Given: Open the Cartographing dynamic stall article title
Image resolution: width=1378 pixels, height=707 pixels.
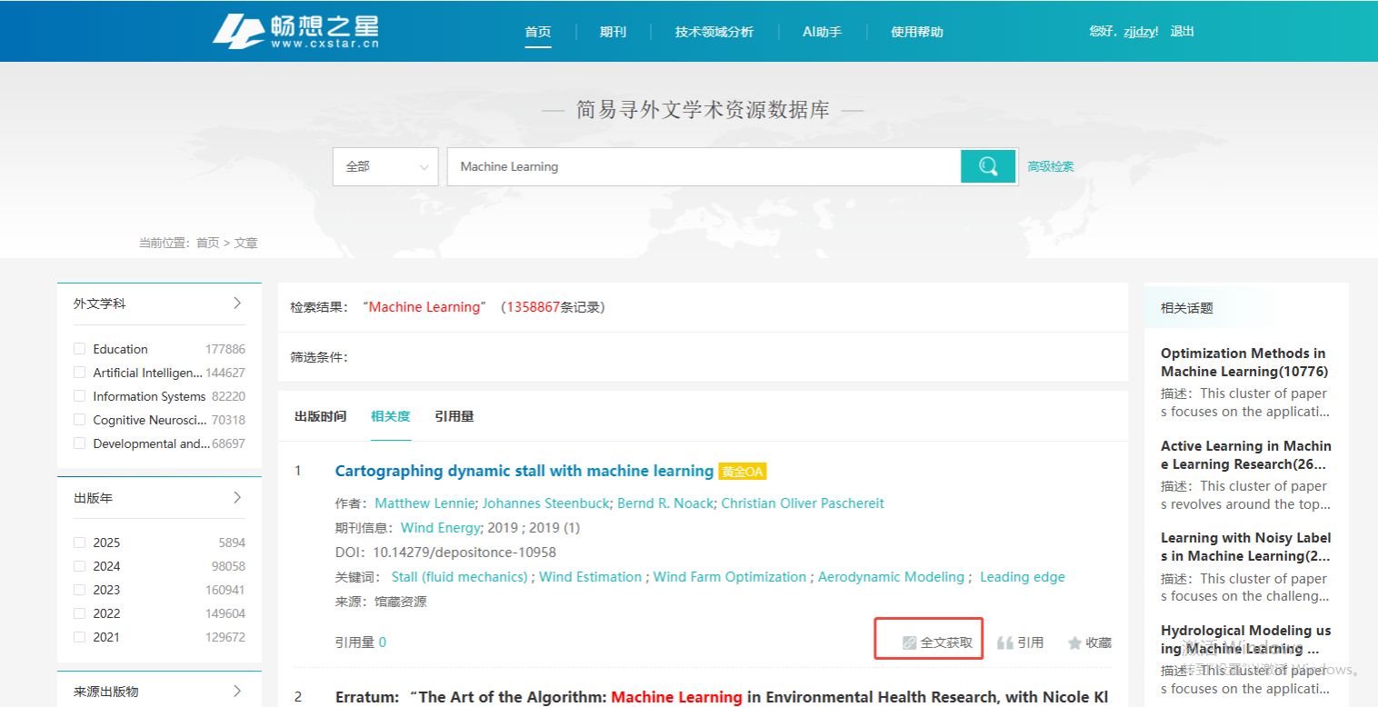Looking at the screenshot, I should (524, 471).
